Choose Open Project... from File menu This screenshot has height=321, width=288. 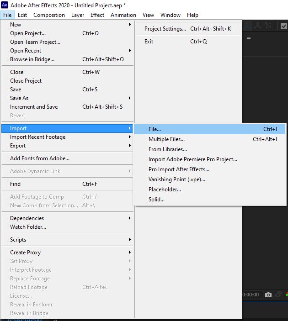click(67, 33)
